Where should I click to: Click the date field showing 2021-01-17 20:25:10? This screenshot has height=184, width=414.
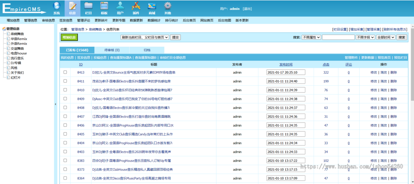click(x=286, y=72)
